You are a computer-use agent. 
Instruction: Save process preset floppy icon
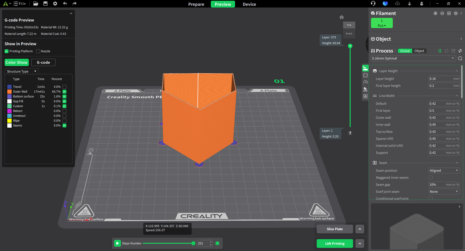point(453,51)
